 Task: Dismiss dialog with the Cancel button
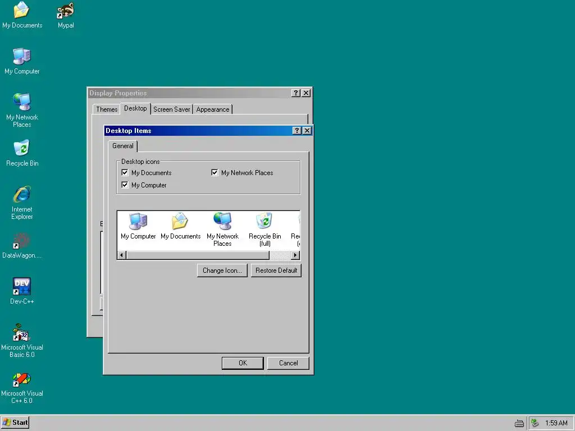(288, 363)
